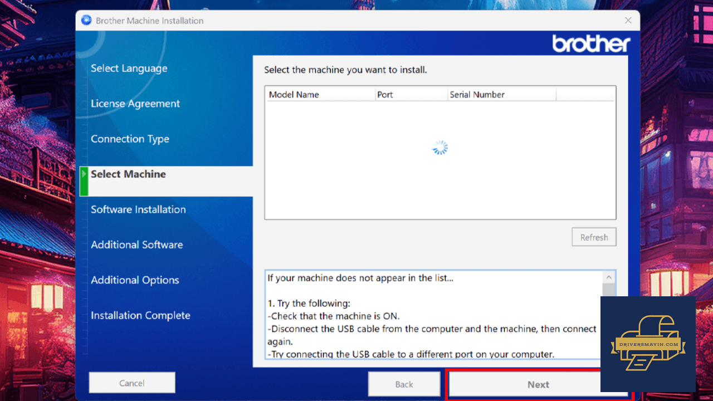Click the '1. Try the following:' line
Screen dimensions: 713x401
pyautogui.click(x=309, y=304)
